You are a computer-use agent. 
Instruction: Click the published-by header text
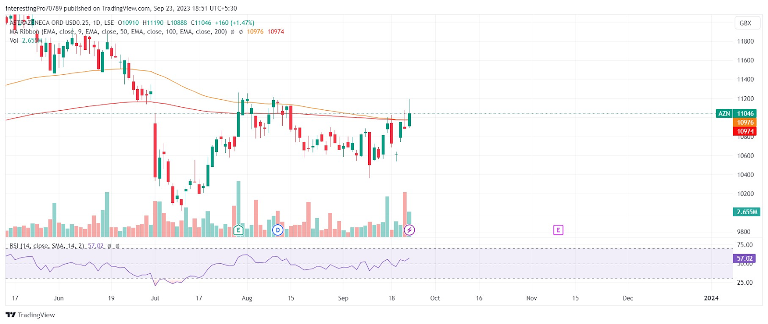coord(121,8)
